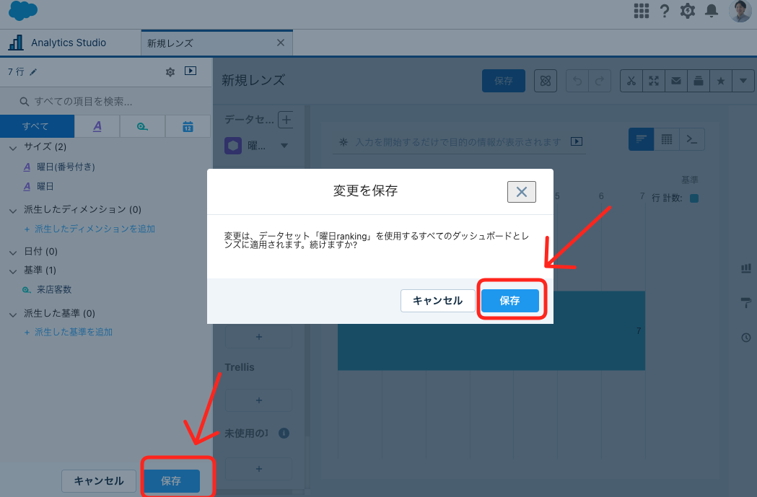The image size is (757, 497).
Task: Collapse 派生したディメンション (0) section
Action: 13,211
